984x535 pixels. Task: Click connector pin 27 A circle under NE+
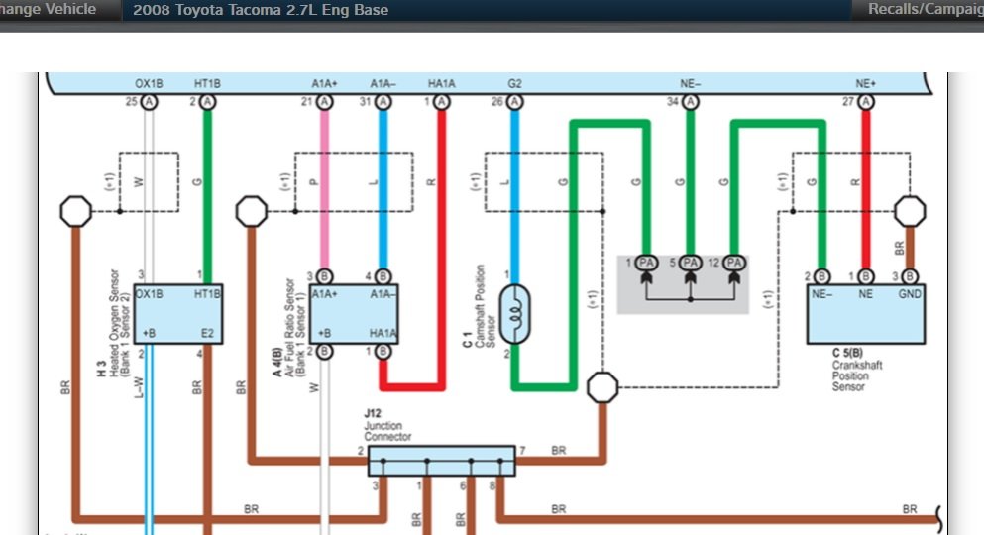866,102
